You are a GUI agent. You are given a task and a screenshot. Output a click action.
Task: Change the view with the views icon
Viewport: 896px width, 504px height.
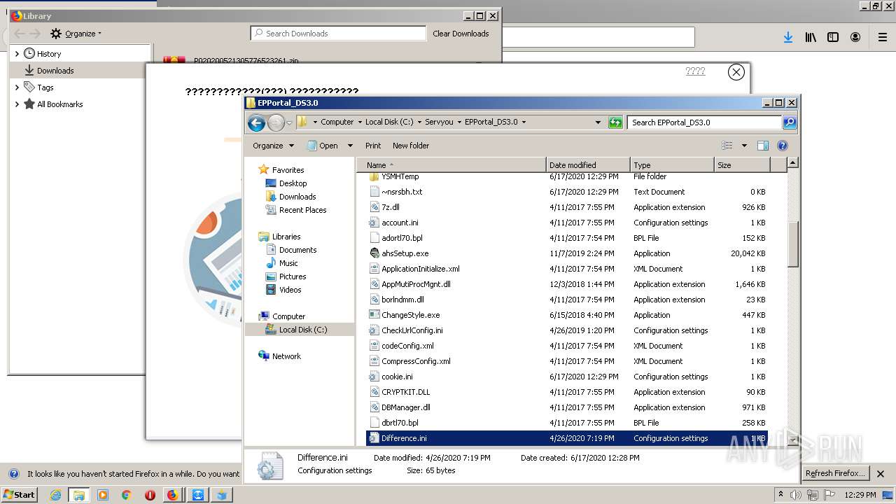(727, 146)
